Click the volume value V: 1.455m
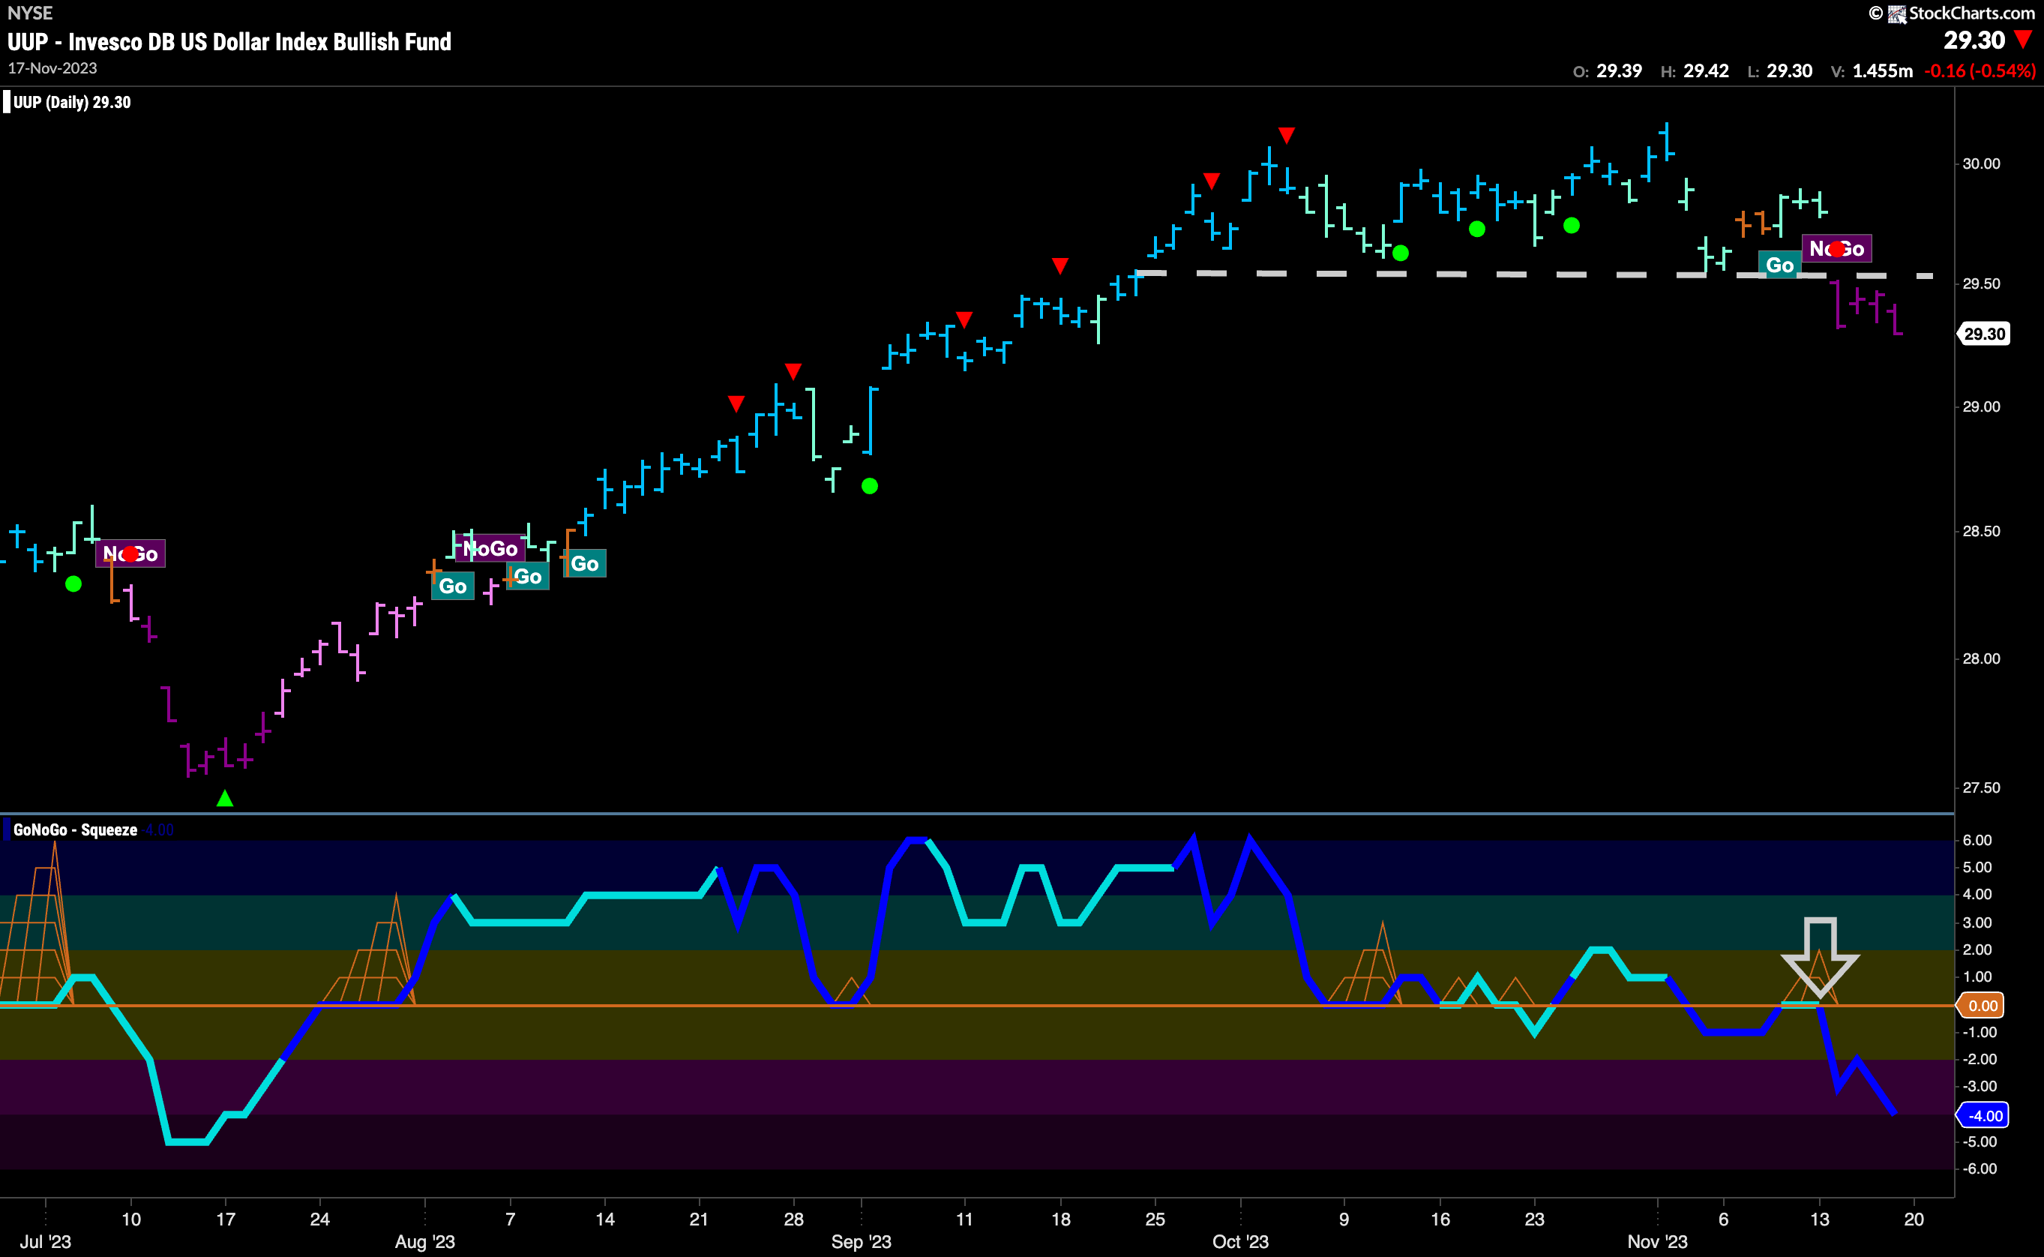The image size is (2044, 1257). (x=1872, y=70)
